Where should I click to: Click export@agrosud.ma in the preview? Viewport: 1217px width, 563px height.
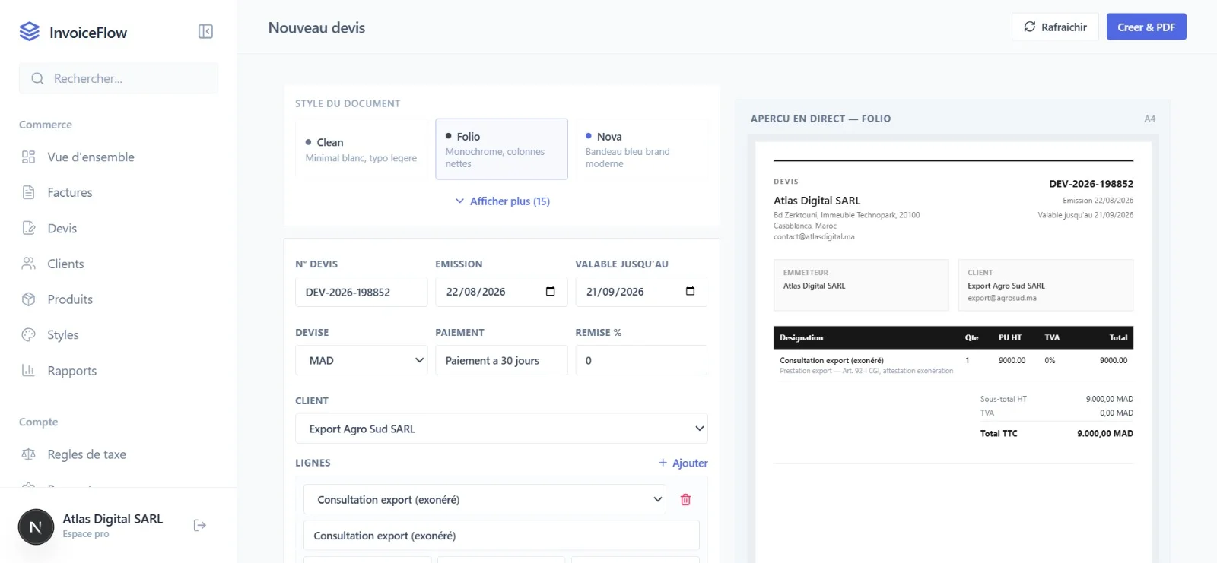pyautogui.click(x=1002, y=298)
